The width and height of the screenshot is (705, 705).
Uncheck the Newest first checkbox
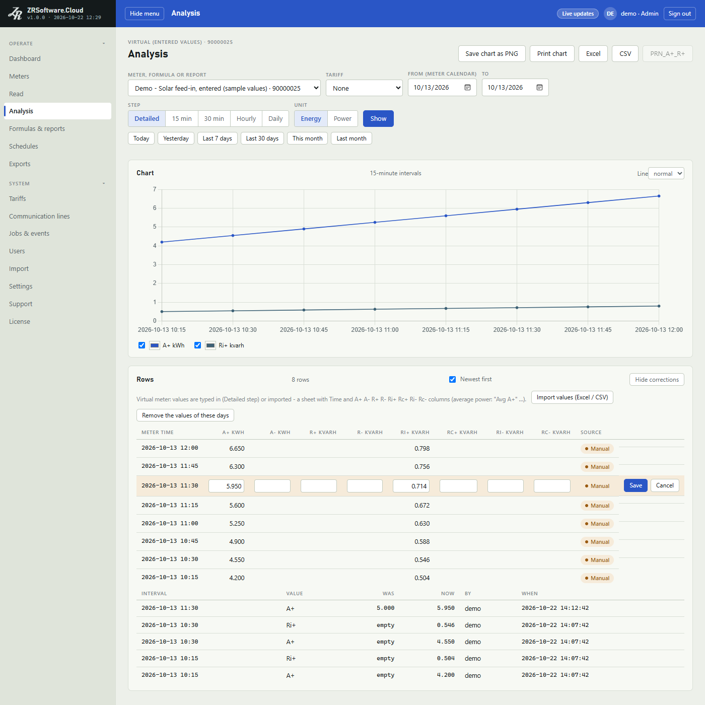tap(452, 380)
